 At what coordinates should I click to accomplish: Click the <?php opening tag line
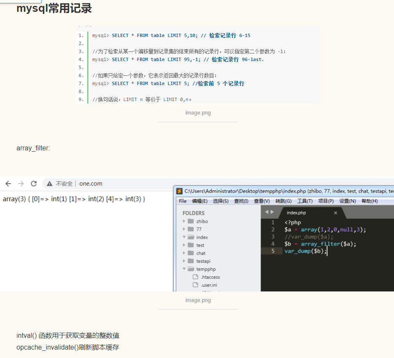click(293, 222)
